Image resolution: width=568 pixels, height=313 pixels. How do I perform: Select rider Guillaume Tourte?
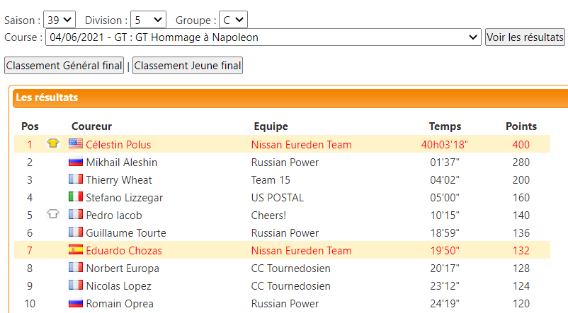point(126,233)
